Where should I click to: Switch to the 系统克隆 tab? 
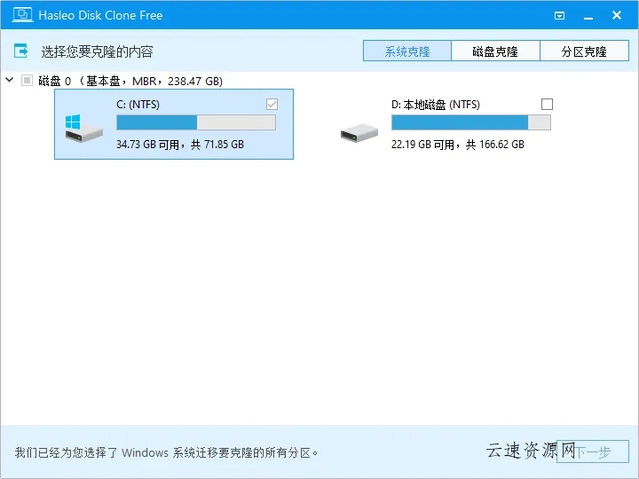pyautogui.click(x=407, y=51)
